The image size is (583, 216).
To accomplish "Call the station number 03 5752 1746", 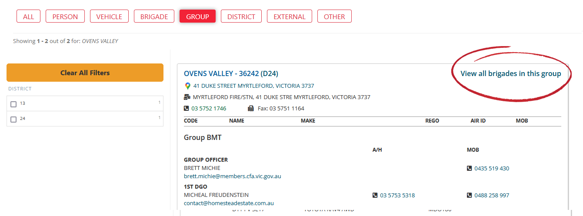I will [209, 109].
